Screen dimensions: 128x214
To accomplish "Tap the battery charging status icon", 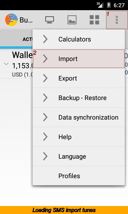I will 109,5.
